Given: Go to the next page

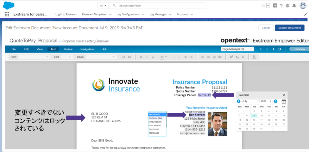Looking at the screenshot, I should (273, 49).
